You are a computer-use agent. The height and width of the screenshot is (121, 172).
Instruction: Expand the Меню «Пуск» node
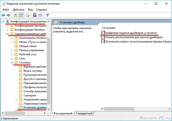pyautogui.click(x=12, y=42)
